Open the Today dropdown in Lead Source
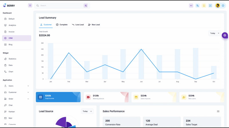The image size is (229, 128). [x=87, y=111]
